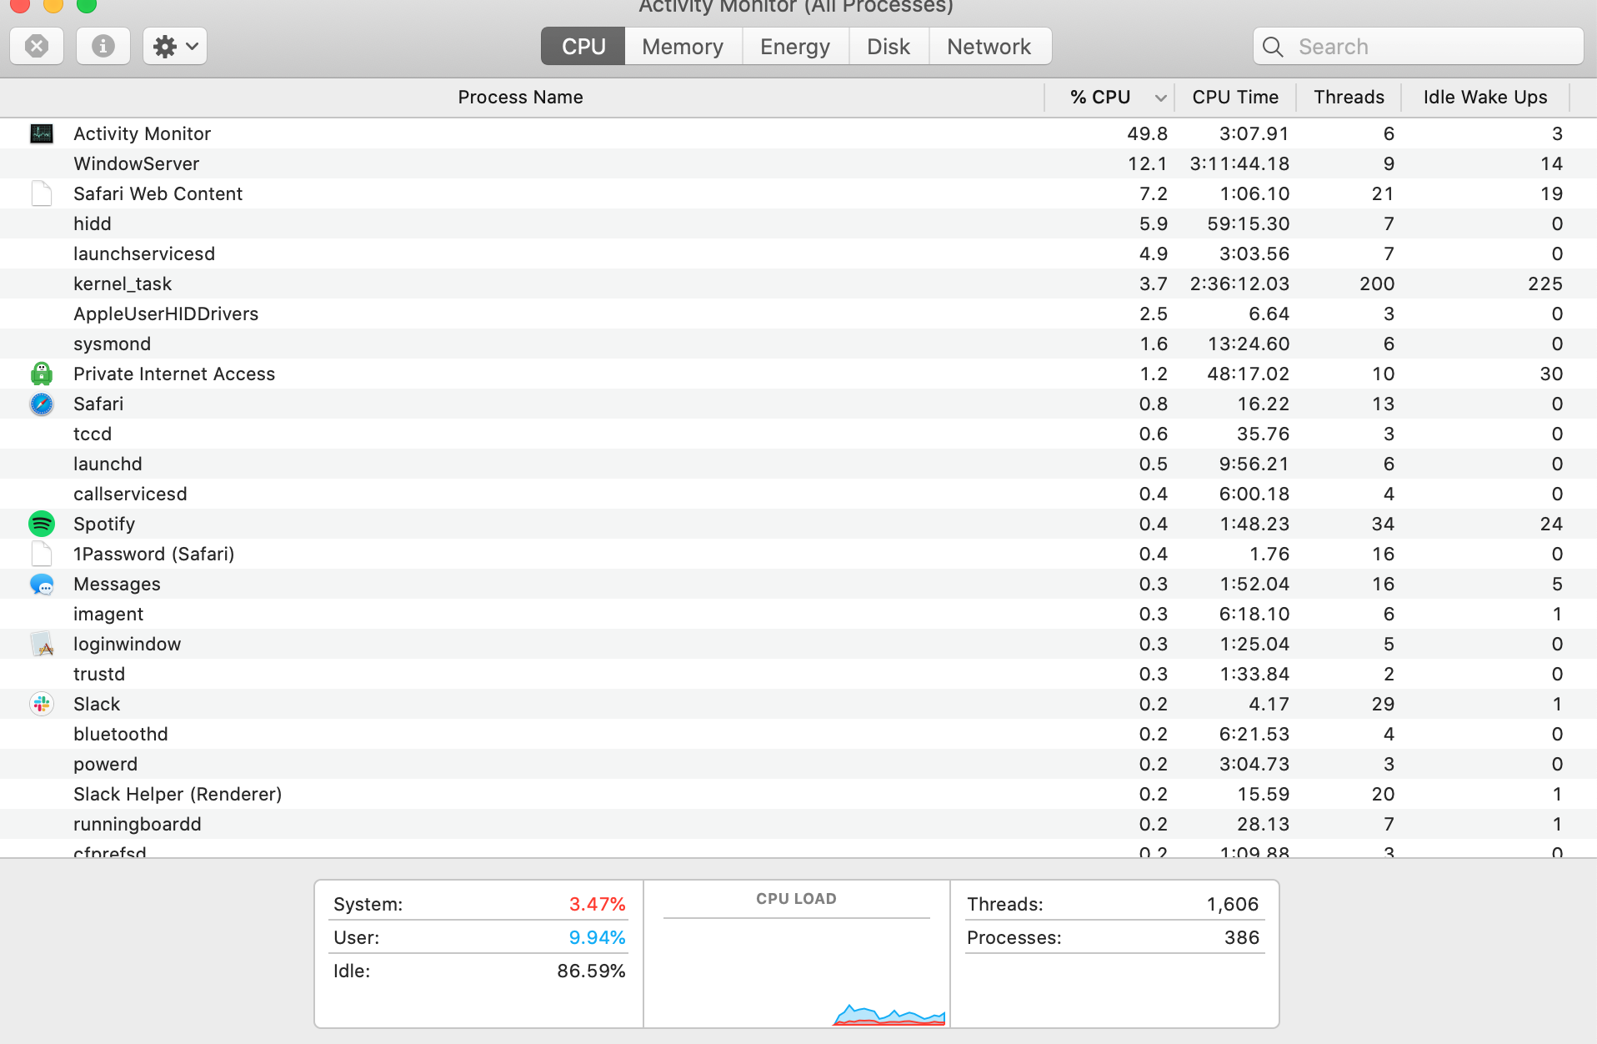Select the AppleUserHIDDrivers process row

(x=798, y=314)
